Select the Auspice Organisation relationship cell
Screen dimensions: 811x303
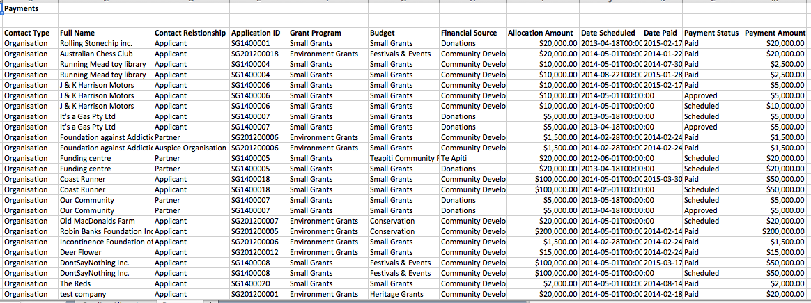pos(190,148)
